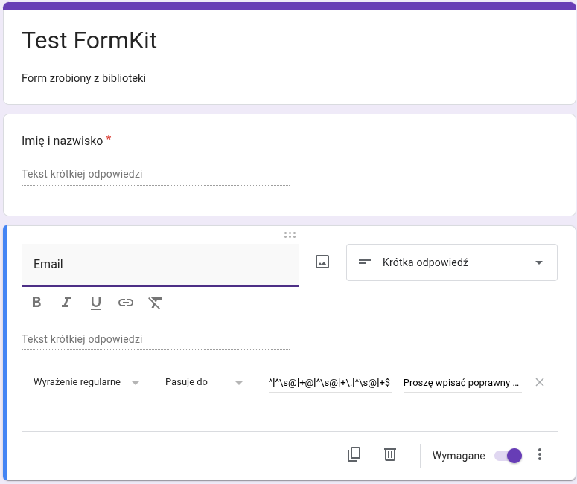Viewport: 577px width, 484px height.
Task: Select the Test FormKit form title
Action: (89, 40)
